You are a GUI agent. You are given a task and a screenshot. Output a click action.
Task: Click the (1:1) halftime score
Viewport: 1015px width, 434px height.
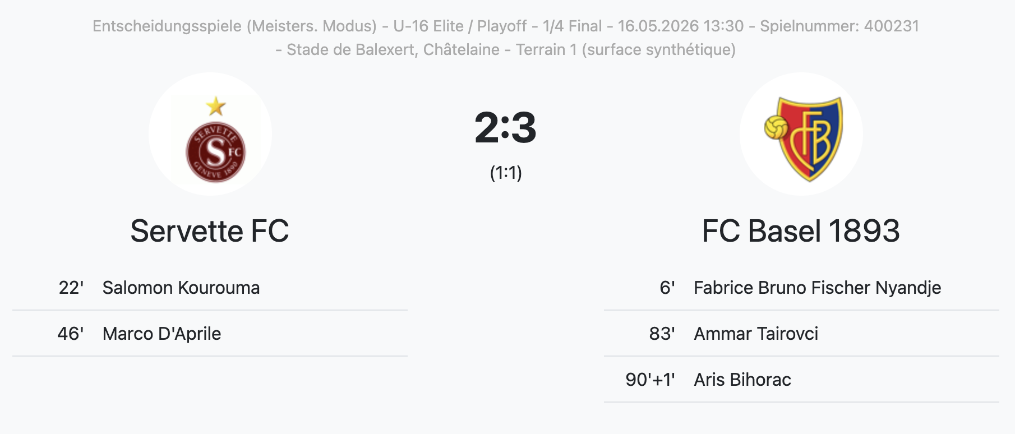point(506,173)
